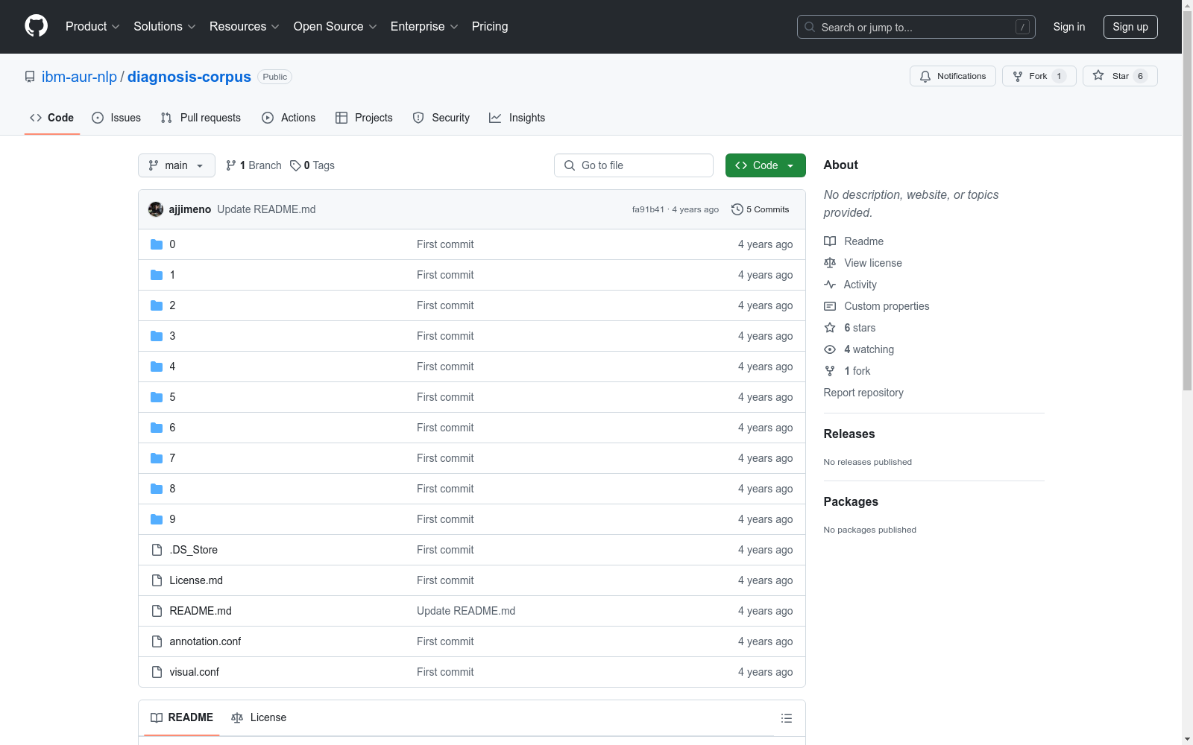The height and width of the screenshot is (745, 1193).
Task: Click ajjimeno's avatar image
Action: pyautogui.click(x=156, y=209)
